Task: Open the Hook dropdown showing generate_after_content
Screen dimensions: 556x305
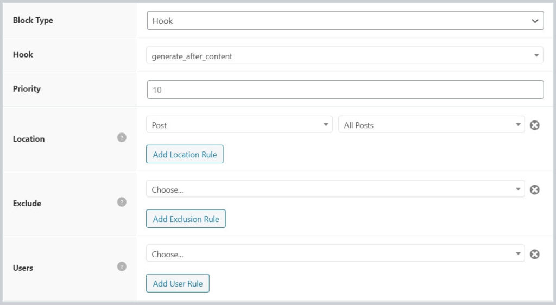Action: coord(344,55)
